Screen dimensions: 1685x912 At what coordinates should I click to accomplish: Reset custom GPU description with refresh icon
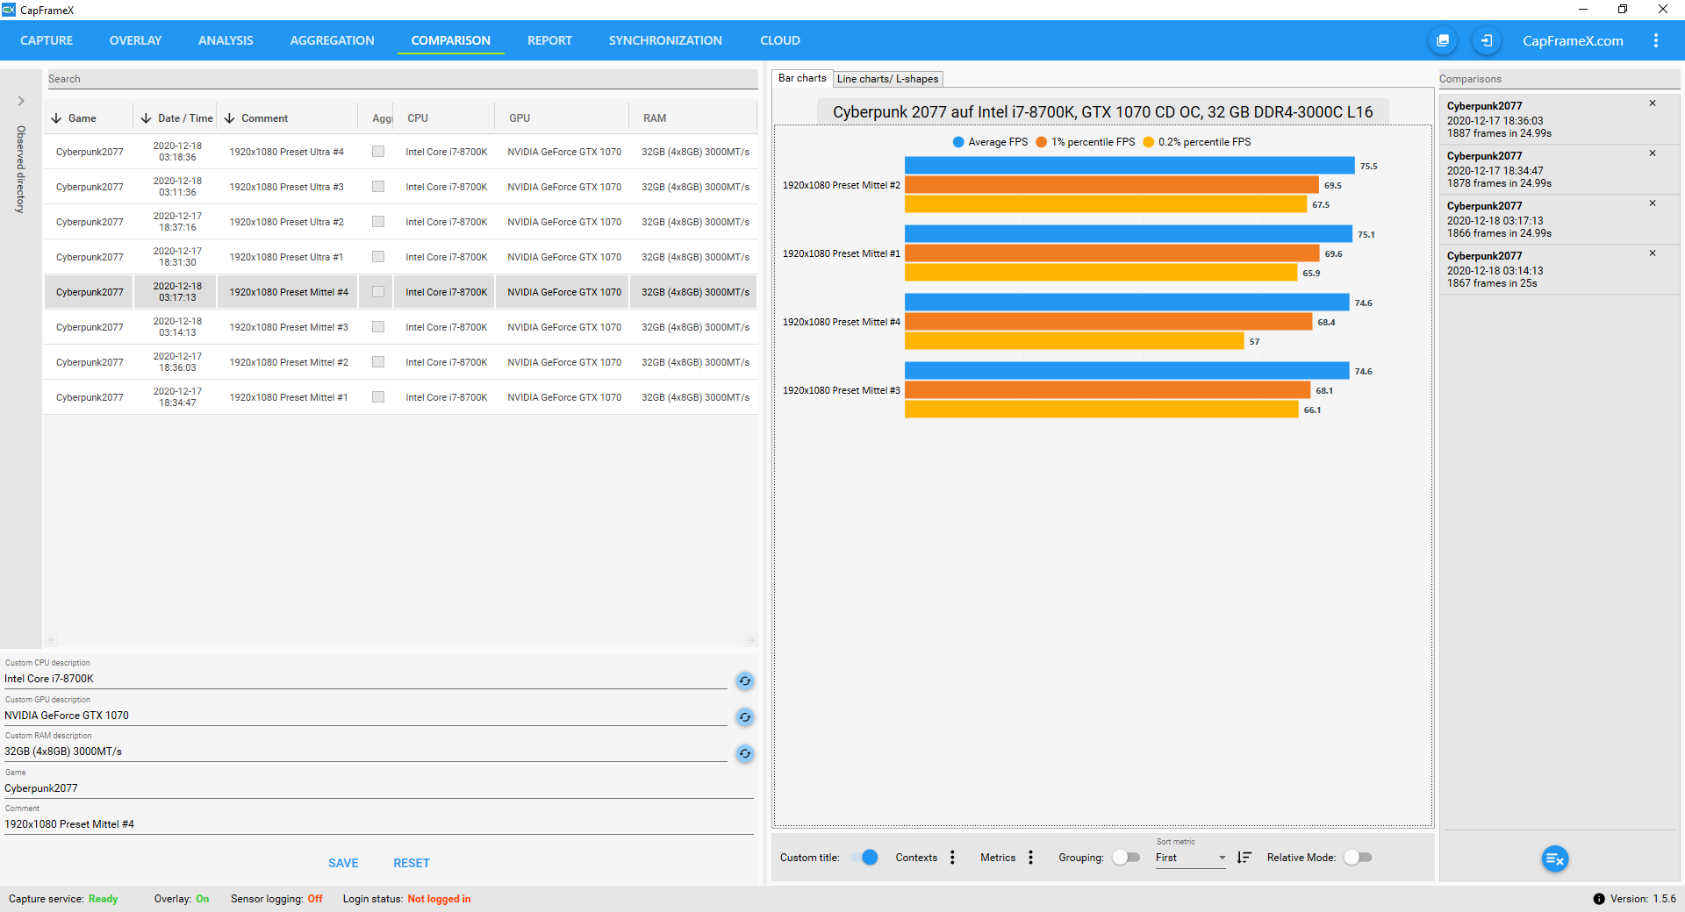pos(744,717)
